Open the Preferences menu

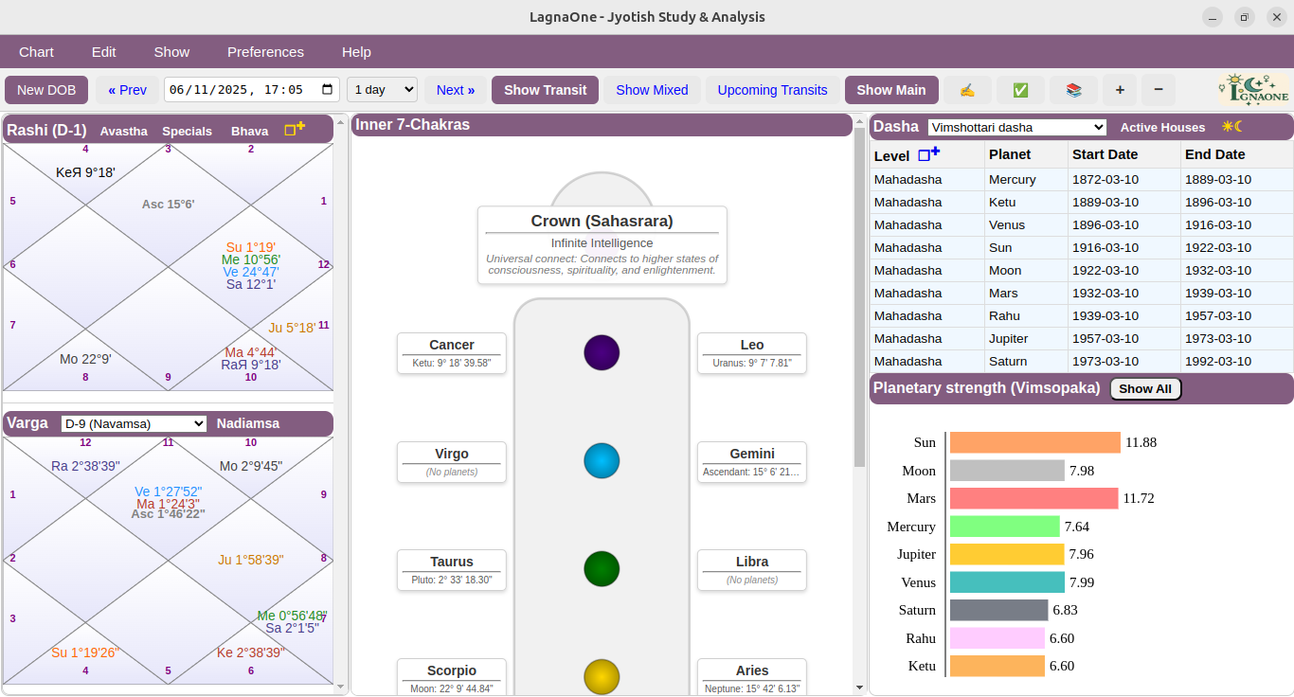coord(265,52)
